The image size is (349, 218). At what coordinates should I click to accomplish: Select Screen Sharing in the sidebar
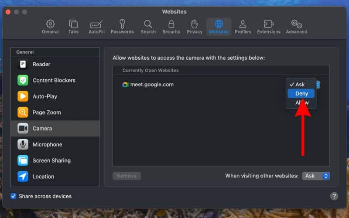click(51, 160)
